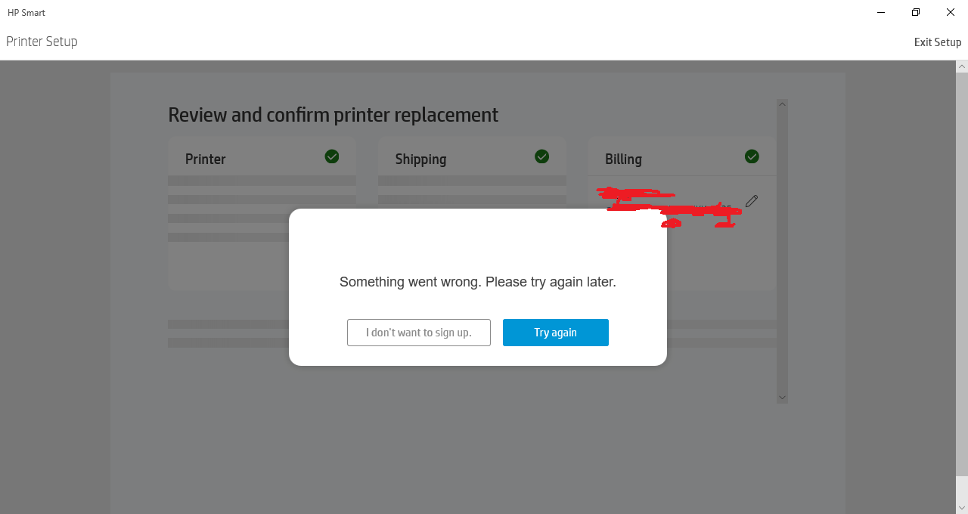Click the up arrow on the window scrollbar
The width and height of the screenshot is (968, 514).
point(961,66)
